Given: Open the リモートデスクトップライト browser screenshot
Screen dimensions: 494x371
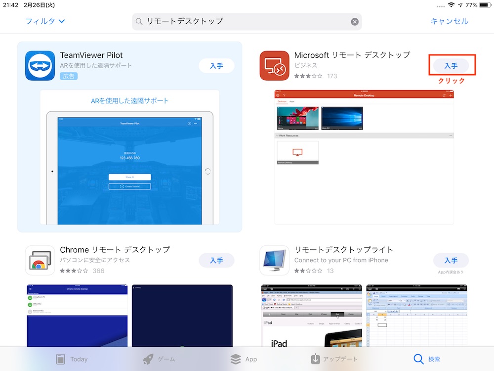Looking at the screenshot, I should [312, 316].
